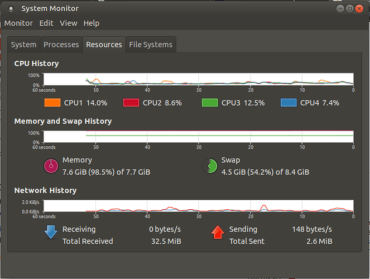Open the CPU2 red color picker
Image resolution: width=370 pixels, height=279 pixels.
click(x=131, y=103)
